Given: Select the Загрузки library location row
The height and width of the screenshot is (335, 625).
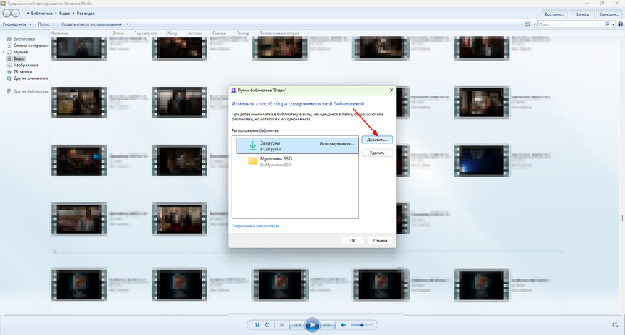Looking at the screenshot, I should (297, 146).
